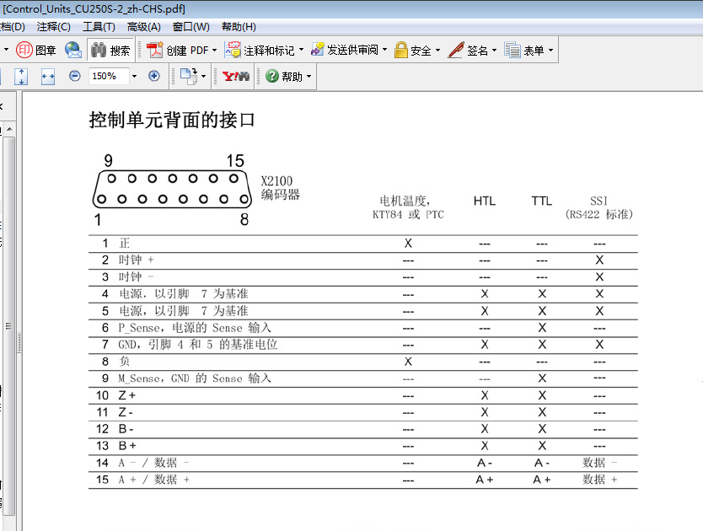Open the zoom percentage dropdown arrow

[134, 76]
